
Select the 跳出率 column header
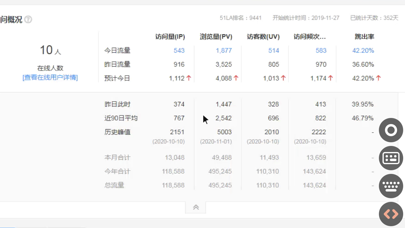coord(365,36)
